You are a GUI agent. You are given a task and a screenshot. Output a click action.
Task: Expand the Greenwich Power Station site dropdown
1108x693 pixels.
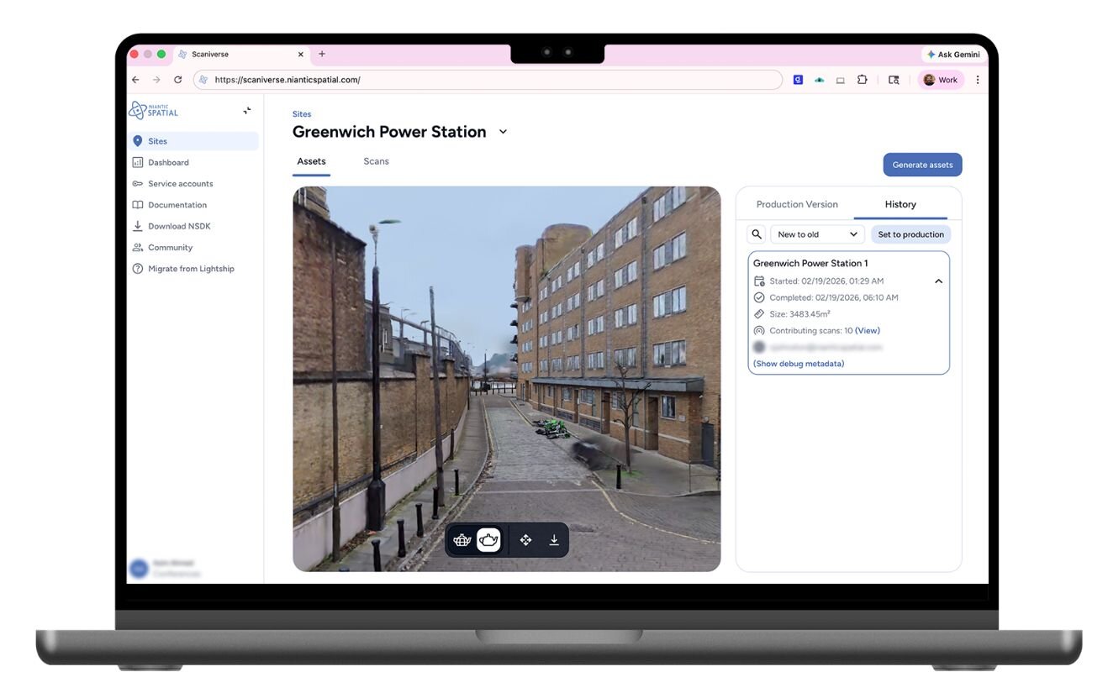pos(503,132)
